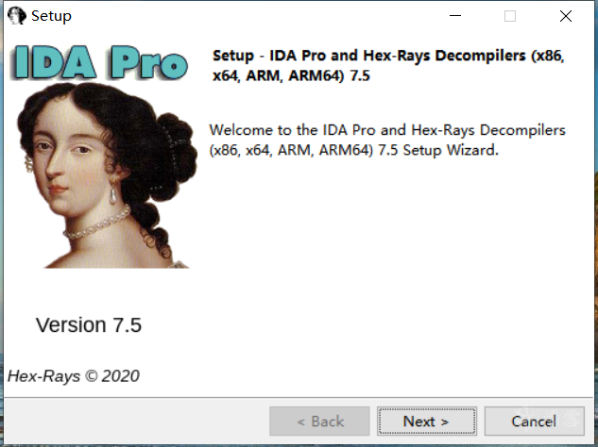The width and height of the screenshot is (598, 447).
Task: Click the IDA Pro logo text
Action: tap(101, 63)
